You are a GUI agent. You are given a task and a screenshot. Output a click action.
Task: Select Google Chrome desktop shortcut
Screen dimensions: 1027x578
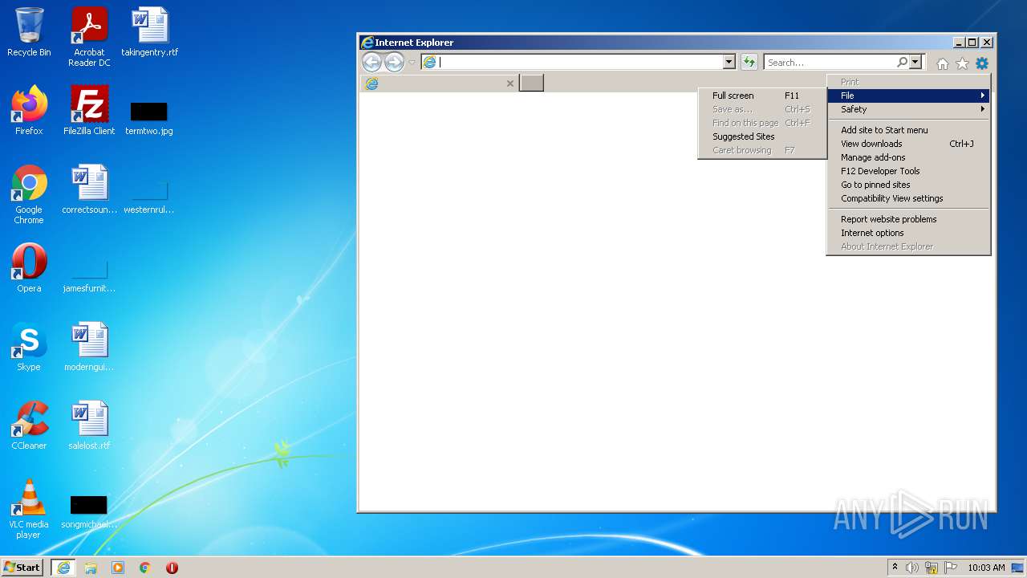[x=29, y=194]
